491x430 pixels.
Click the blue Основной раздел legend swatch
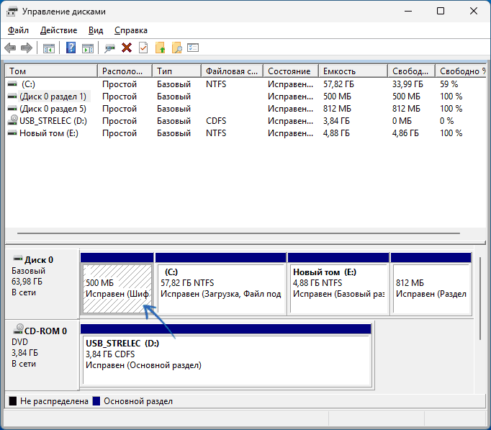pyautogui.click(x=96, y=401)
